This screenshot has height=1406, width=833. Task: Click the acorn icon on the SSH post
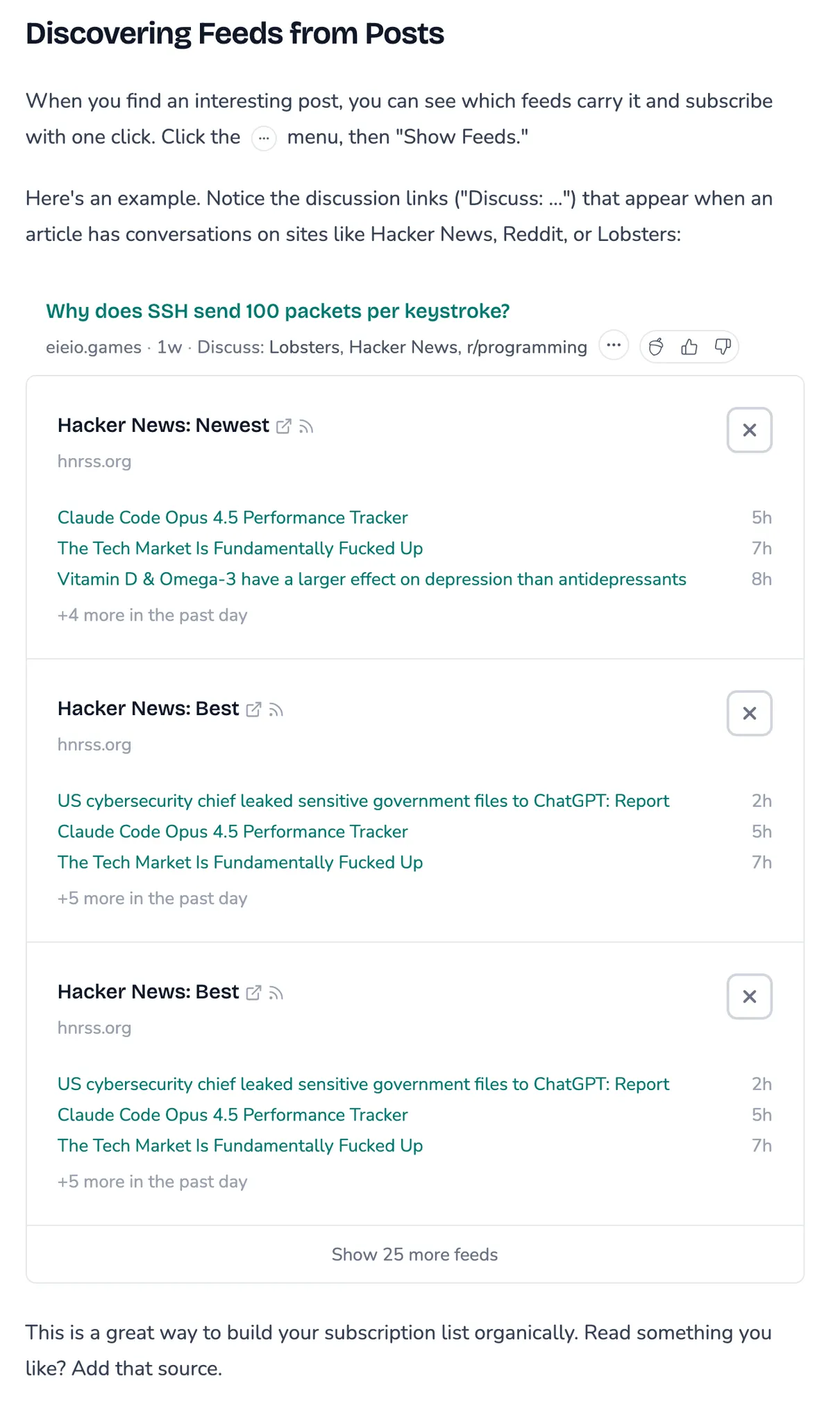coord(656,346)
